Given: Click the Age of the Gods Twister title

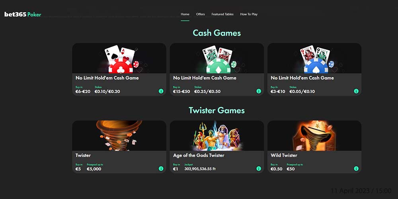Looking at the screenshot, I should [199, 155].
